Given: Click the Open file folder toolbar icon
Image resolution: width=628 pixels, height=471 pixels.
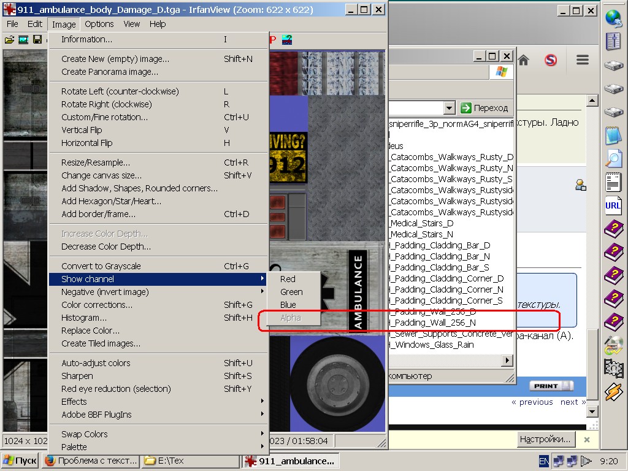Looking at the screenshot, I should pyautogui.click(x=9, y=39).
